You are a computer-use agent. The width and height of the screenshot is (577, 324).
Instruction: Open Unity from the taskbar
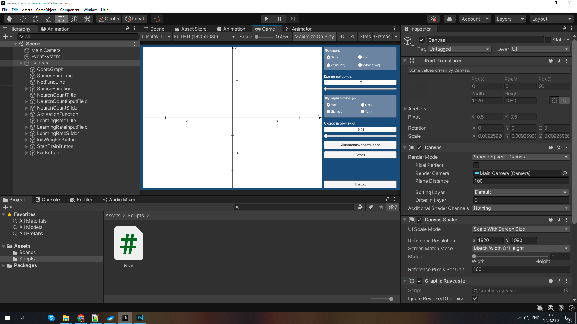(x=125, y=318)
